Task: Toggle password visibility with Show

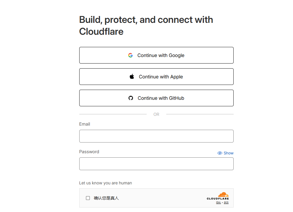Action: coord(228,153)
